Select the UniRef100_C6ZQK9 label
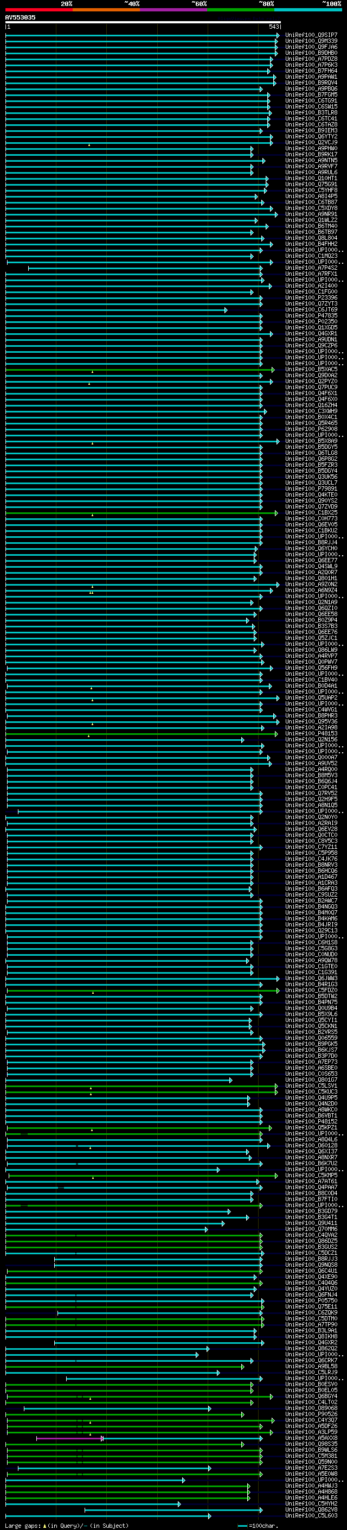This screenshot has width=347, height=1530. pyautogui.click(x=311, y=1312)
